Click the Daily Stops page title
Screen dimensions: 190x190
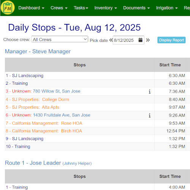tap(74, 27)
